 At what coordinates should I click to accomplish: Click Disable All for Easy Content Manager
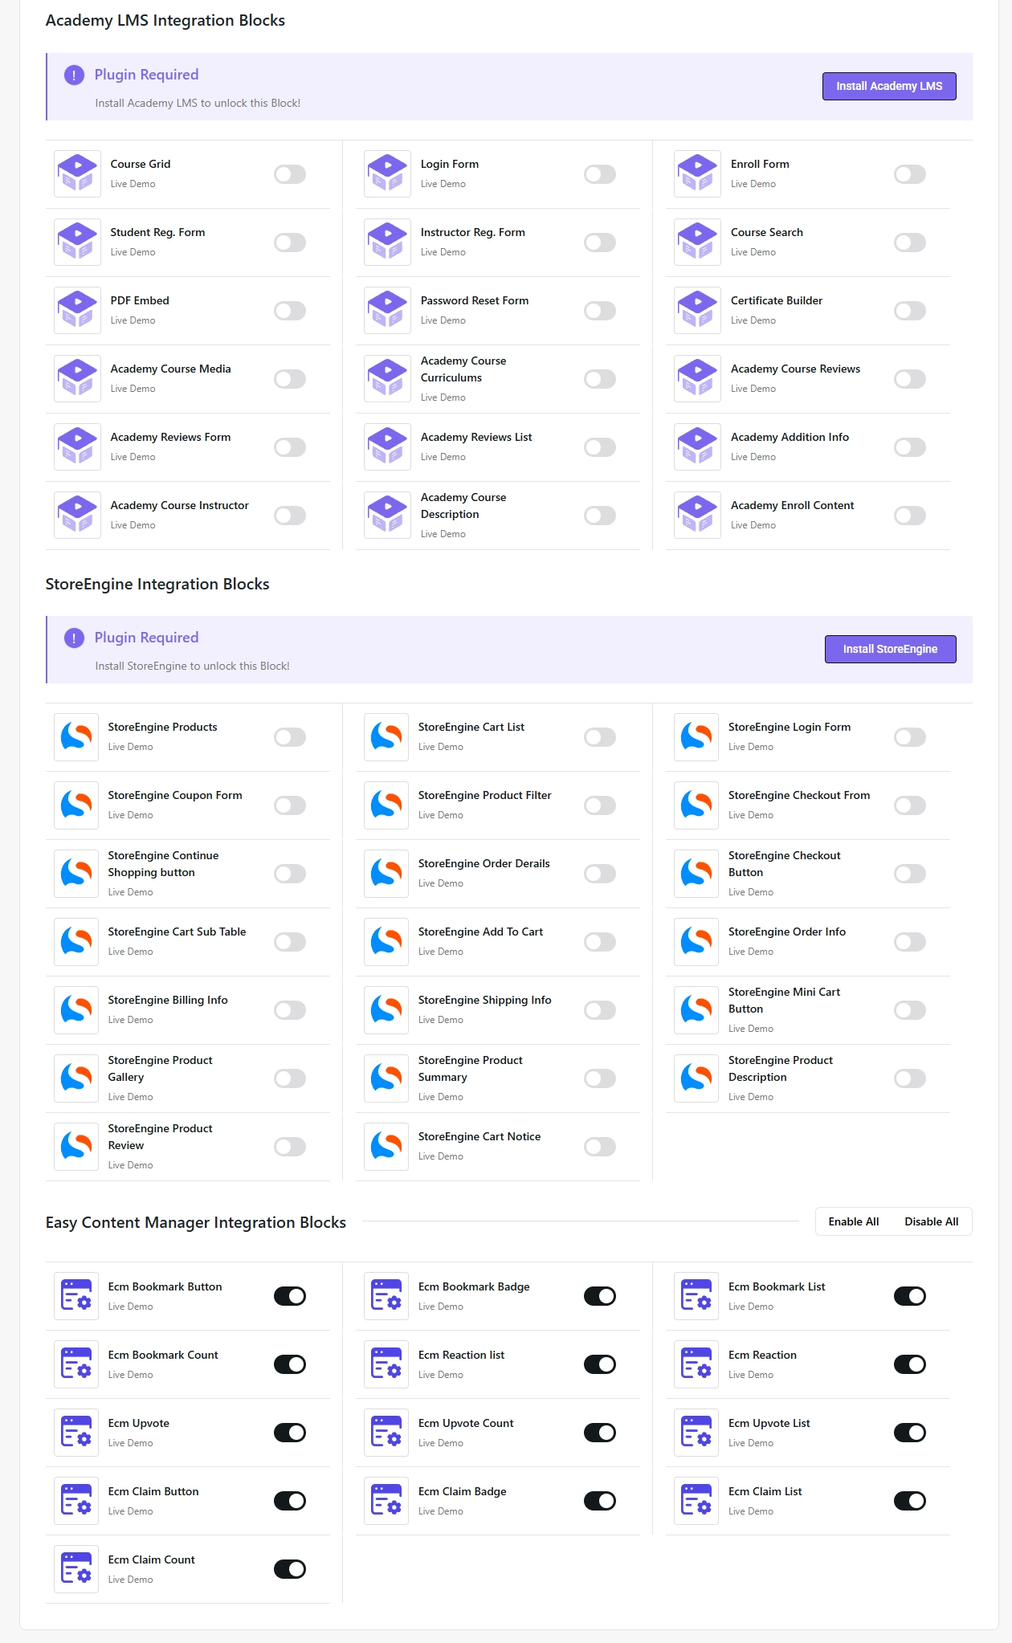tap(932, 1221)
